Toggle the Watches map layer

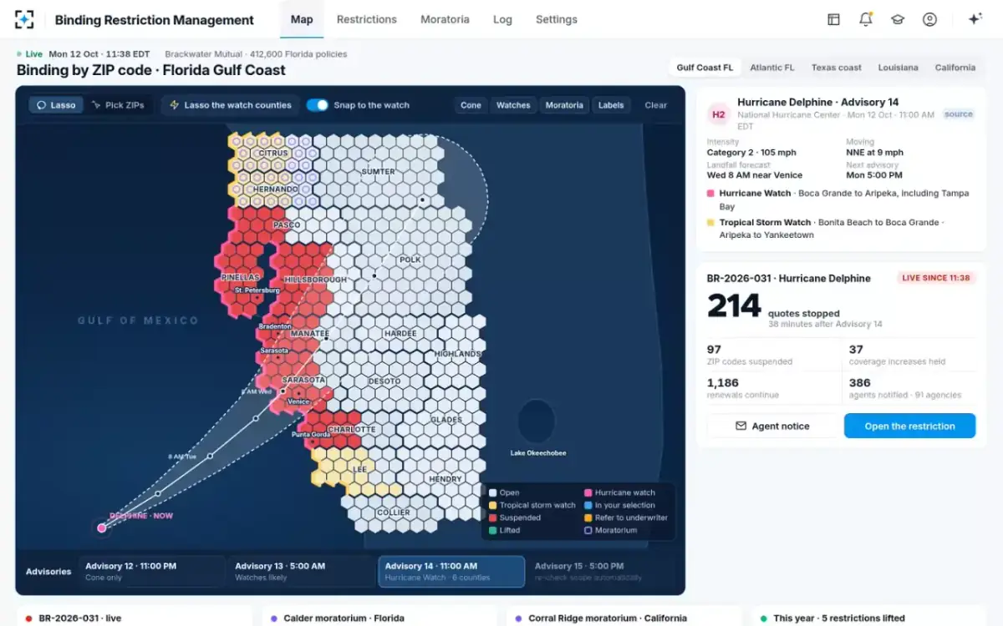click(513, 105)
